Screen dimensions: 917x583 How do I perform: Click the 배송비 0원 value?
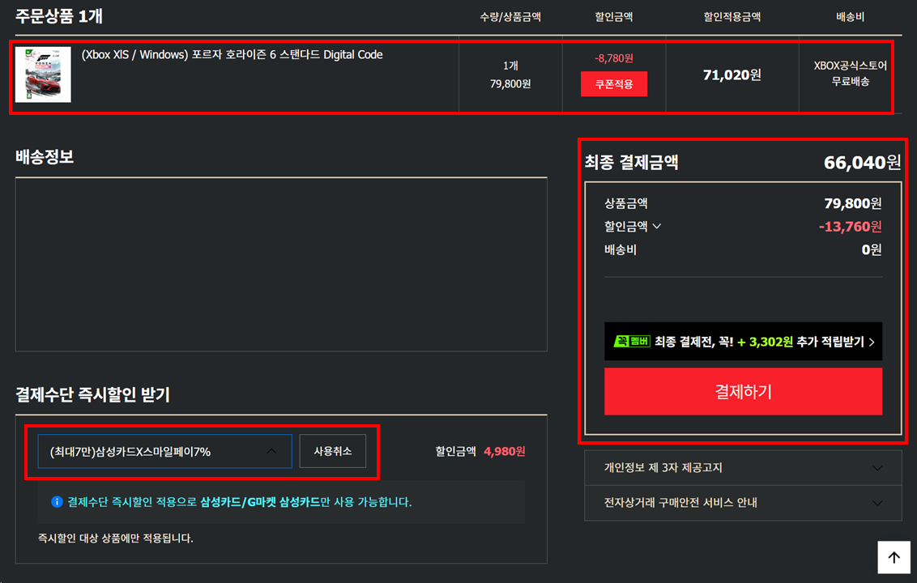pos(872,249)
